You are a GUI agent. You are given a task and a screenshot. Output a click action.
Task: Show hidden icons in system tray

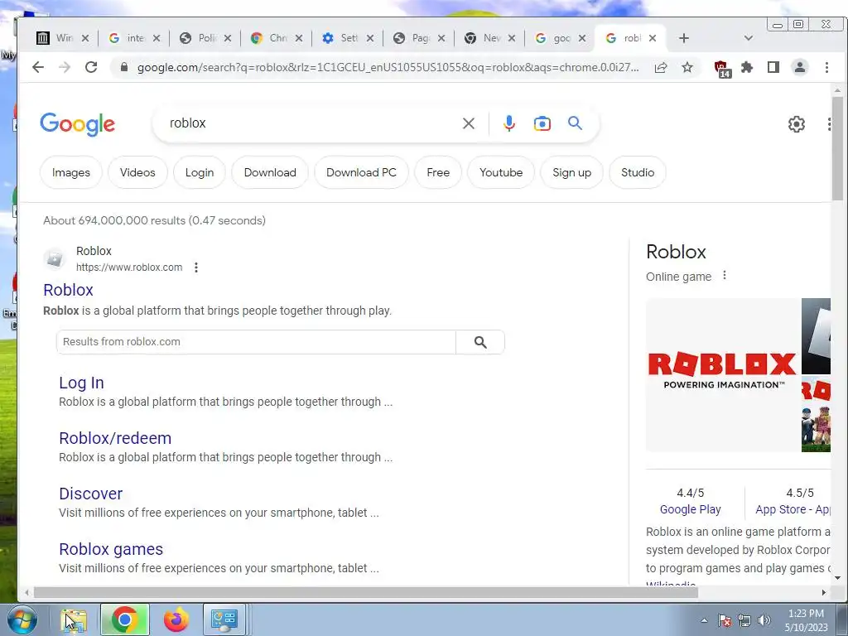click(x=704, y=620)
